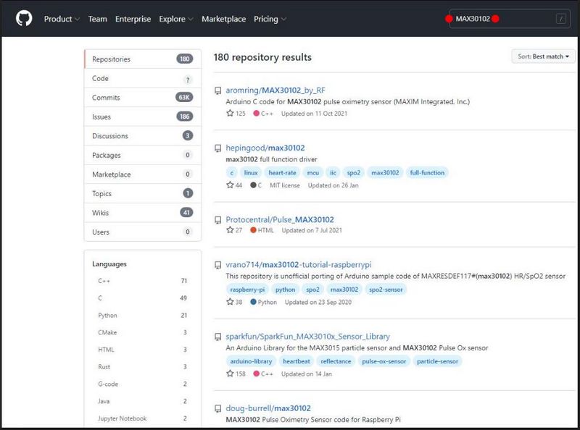
Task: Select the Users results tab
Action: (x=143, y=232)
